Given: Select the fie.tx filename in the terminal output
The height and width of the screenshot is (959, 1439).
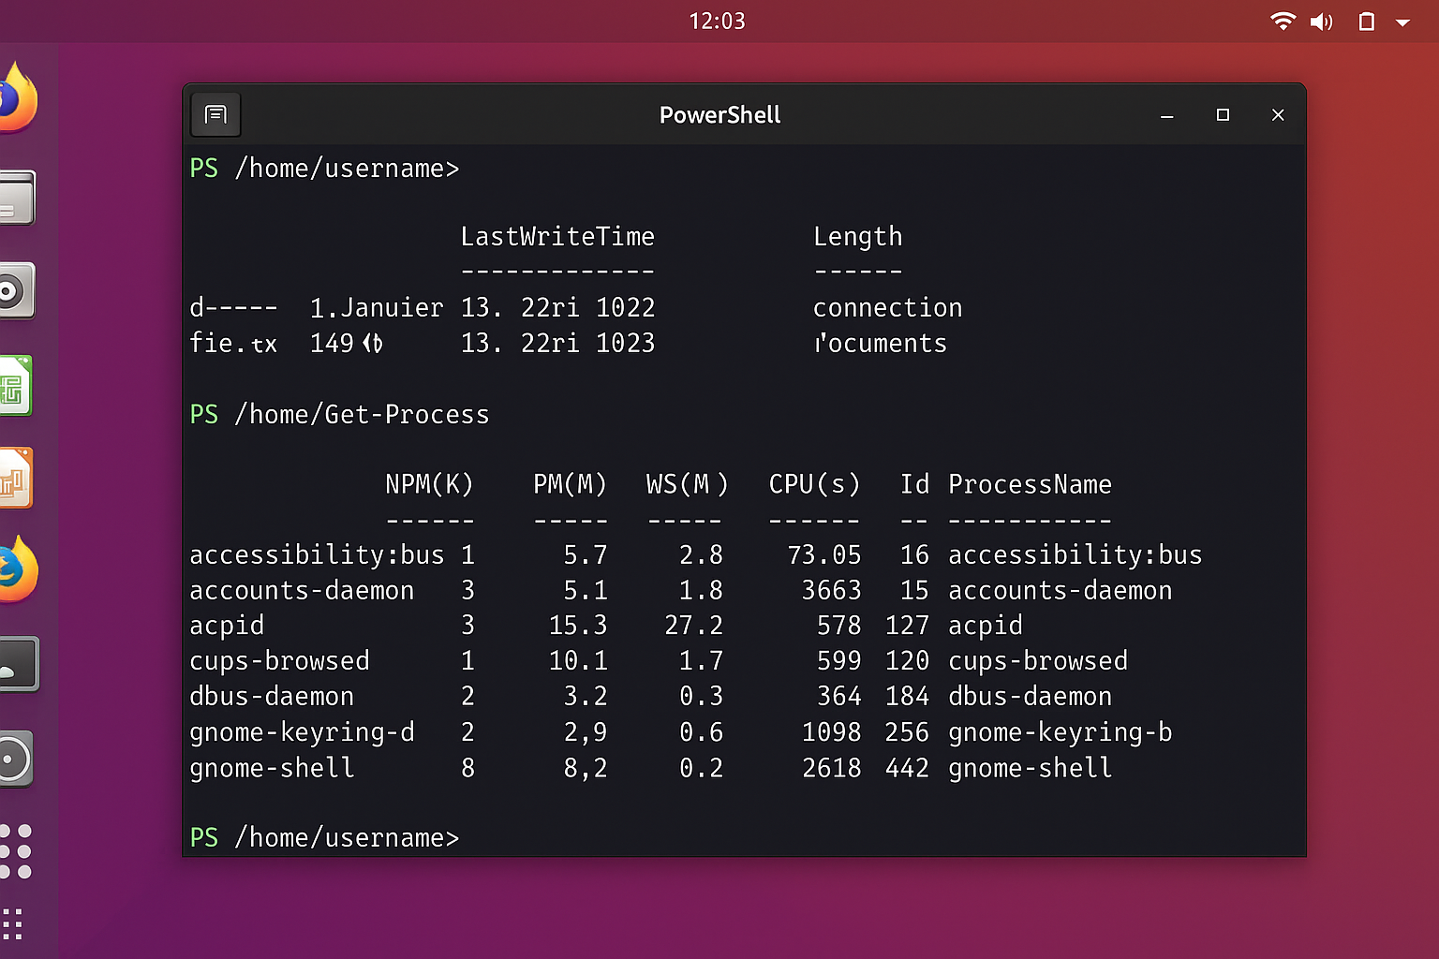Looking at the screenshot, I should (x=233, y=343).
